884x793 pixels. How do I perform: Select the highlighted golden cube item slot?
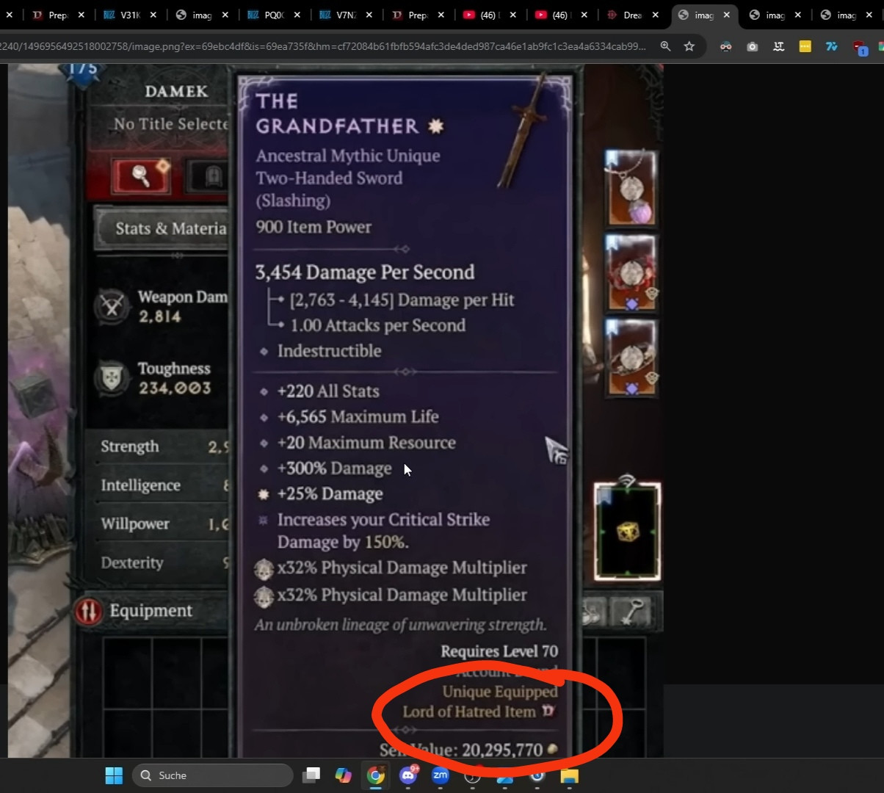tap(627, 532)
